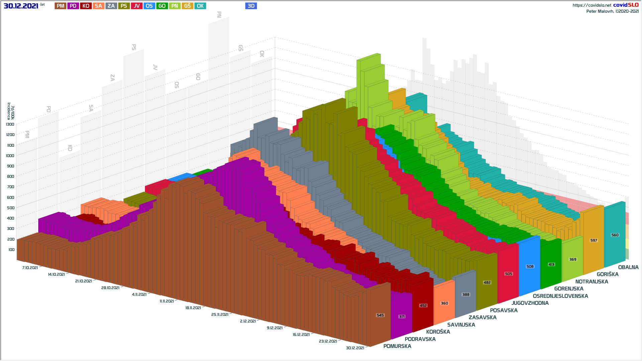Toggle the PM region legend button
Viewport: 642px width, 361px height.
pyautogui.click(x=61, y=6)
